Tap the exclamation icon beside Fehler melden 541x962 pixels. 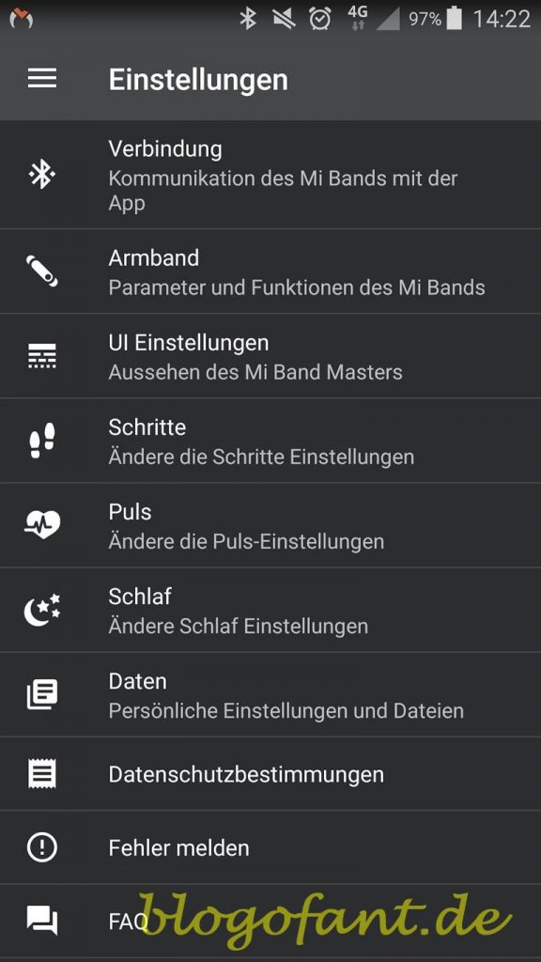coord(41,847)
